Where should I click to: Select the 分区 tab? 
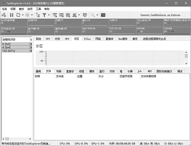tap(77, 39)
